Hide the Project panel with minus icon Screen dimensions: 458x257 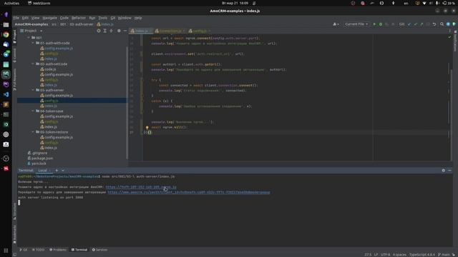(x=125, y=31)
